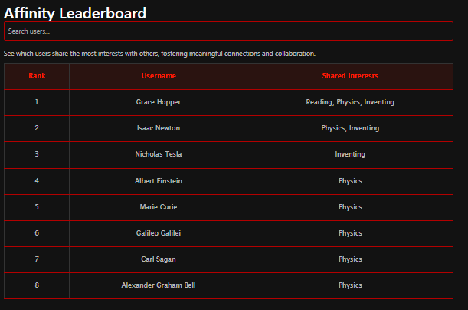The width and height of the screenshot is (468, 310).
Task: Click the Search users input field
Action: click(x=228, y=31)
